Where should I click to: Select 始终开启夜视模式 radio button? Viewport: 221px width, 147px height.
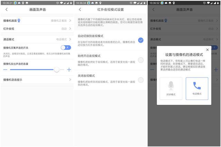pos(141,60)
